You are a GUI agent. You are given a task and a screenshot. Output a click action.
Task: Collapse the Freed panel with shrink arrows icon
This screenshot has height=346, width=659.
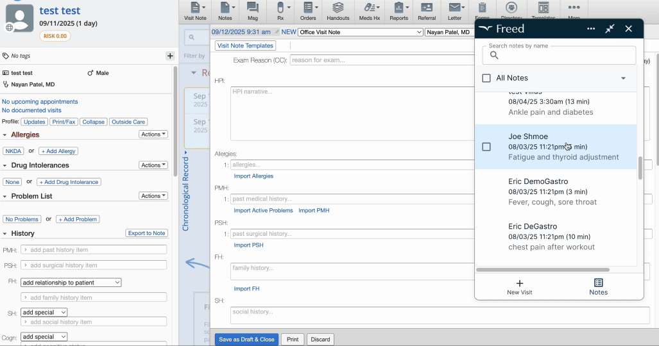click(x=610, y=29)
